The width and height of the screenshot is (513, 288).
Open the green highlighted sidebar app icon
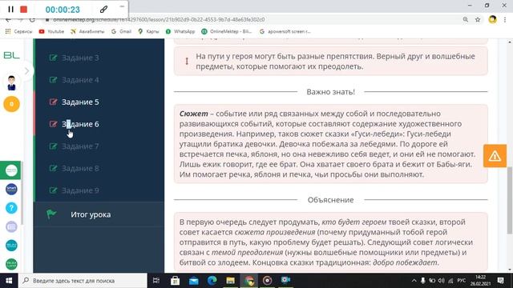tap(11, 170)
